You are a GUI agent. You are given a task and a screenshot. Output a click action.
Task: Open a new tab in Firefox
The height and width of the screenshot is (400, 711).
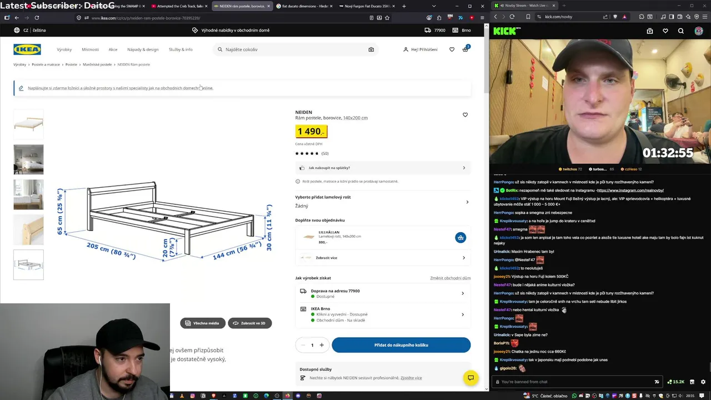click(x=404, y=6)
